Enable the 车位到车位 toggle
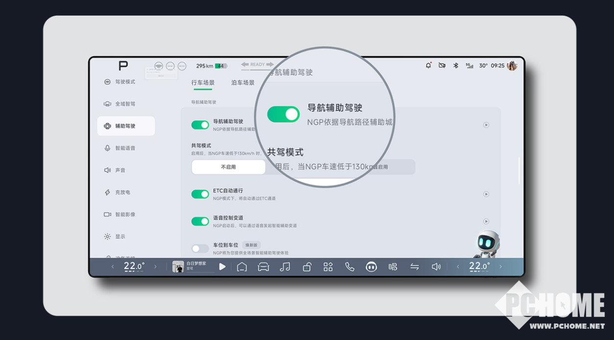The height and width of the screenshot is (340, 614). (200, 248)
